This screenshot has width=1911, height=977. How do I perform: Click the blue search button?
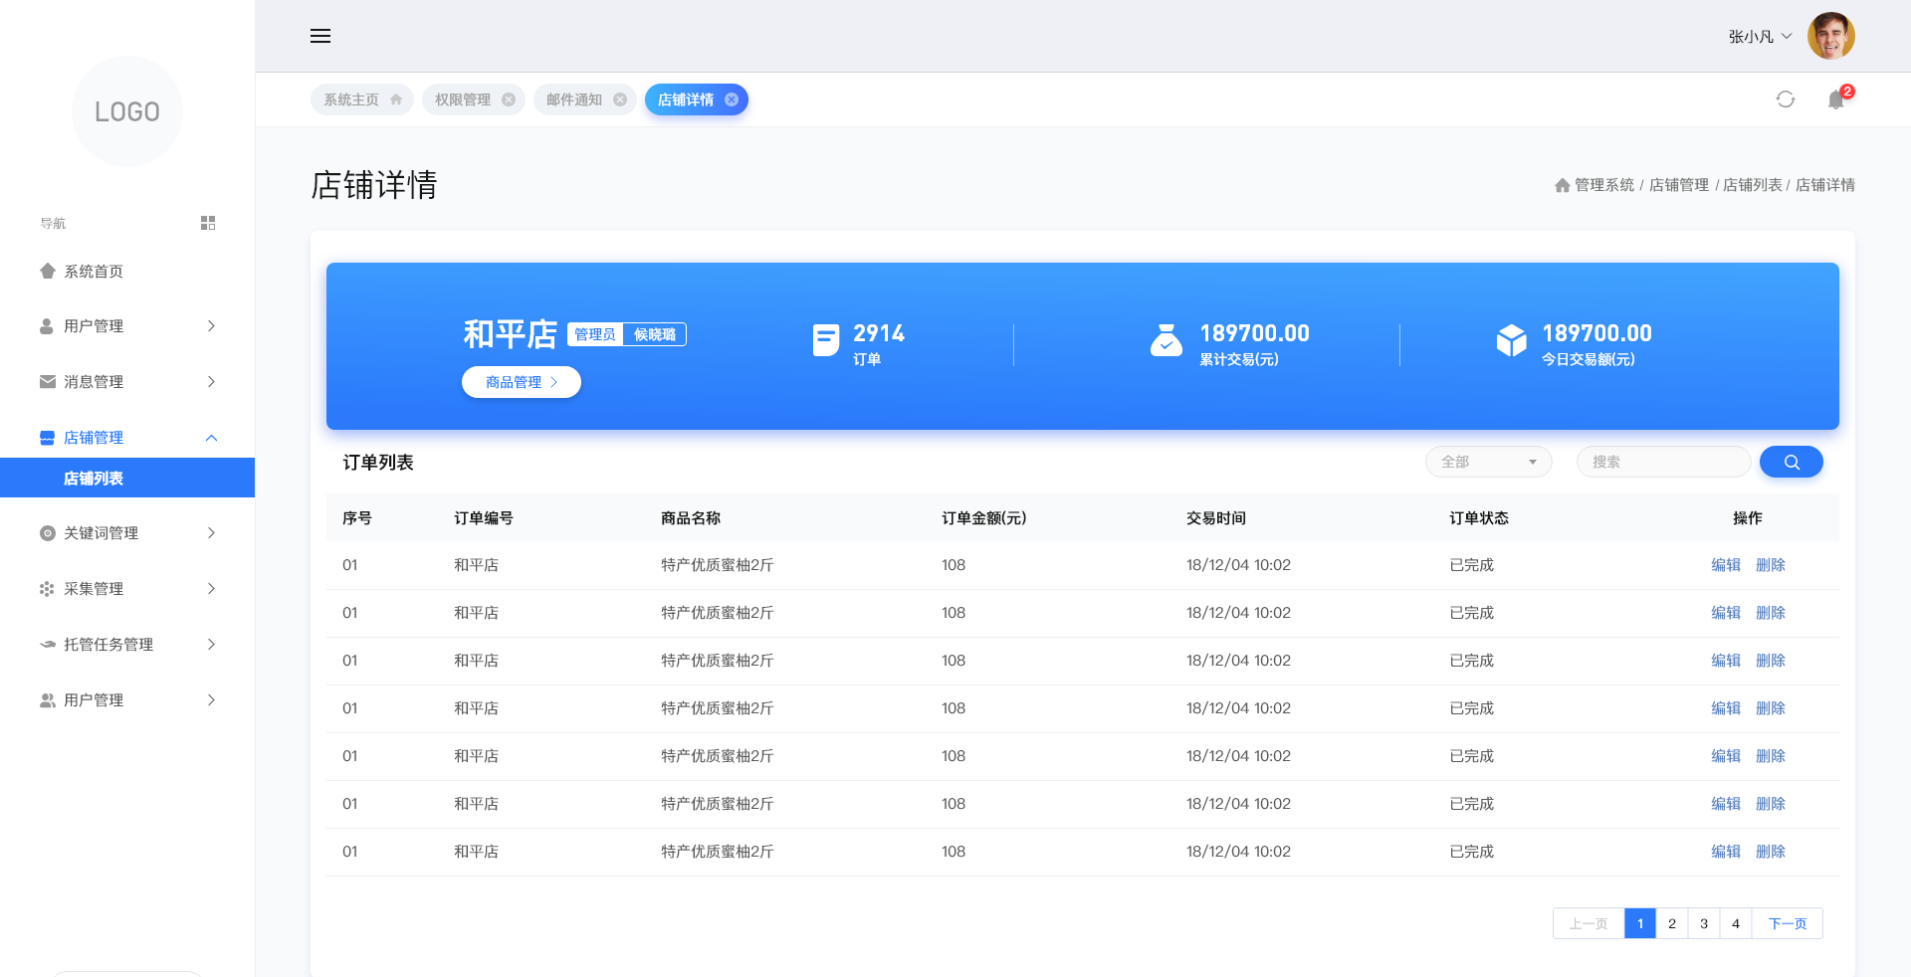pos(1792,462)
